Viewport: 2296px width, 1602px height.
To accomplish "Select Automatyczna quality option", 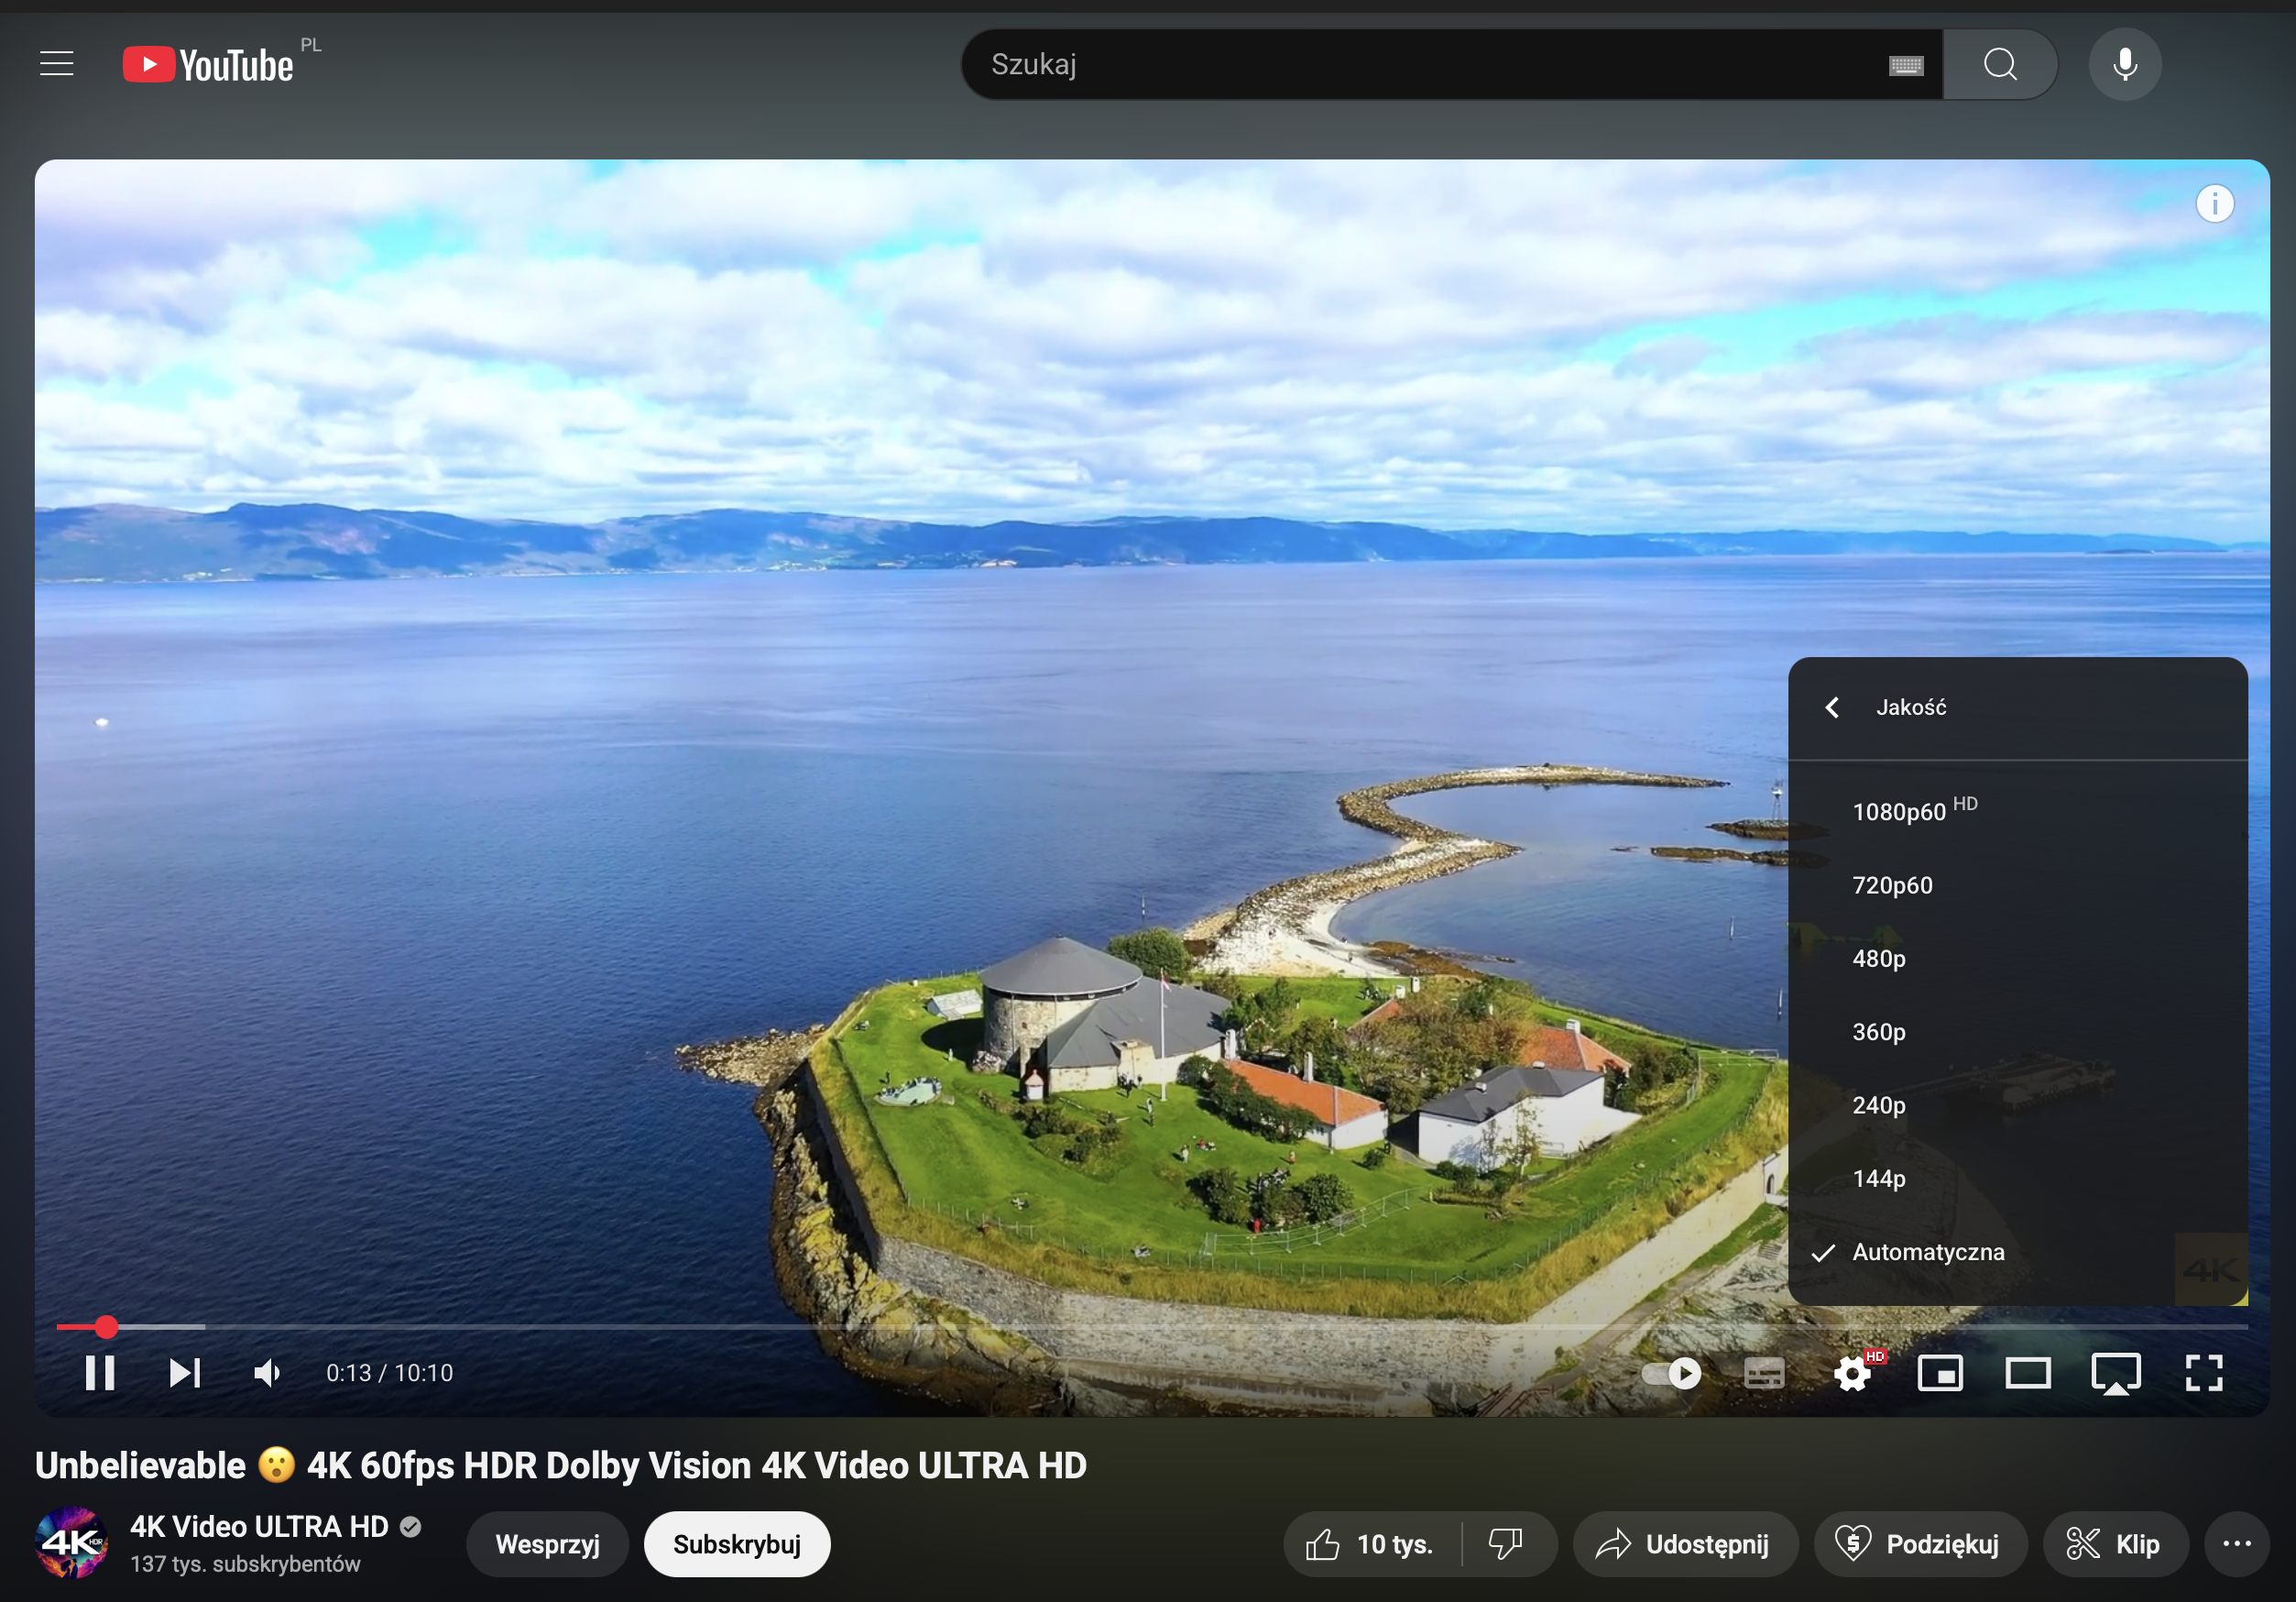I will pos(1927,1252).
